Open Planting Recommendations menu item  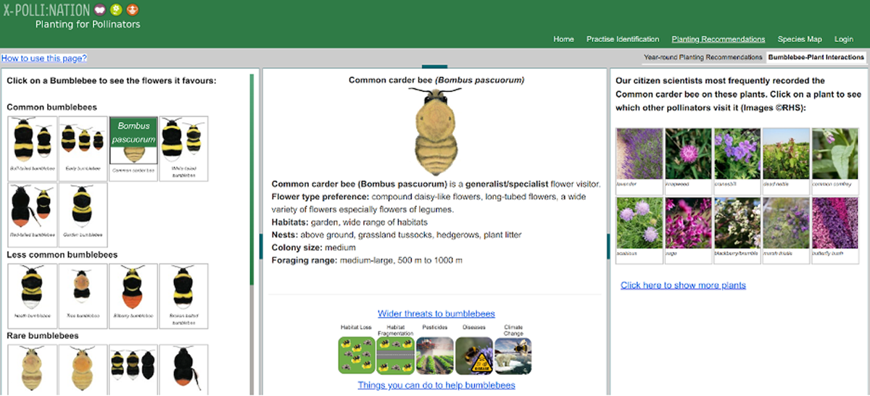[718, 39]
